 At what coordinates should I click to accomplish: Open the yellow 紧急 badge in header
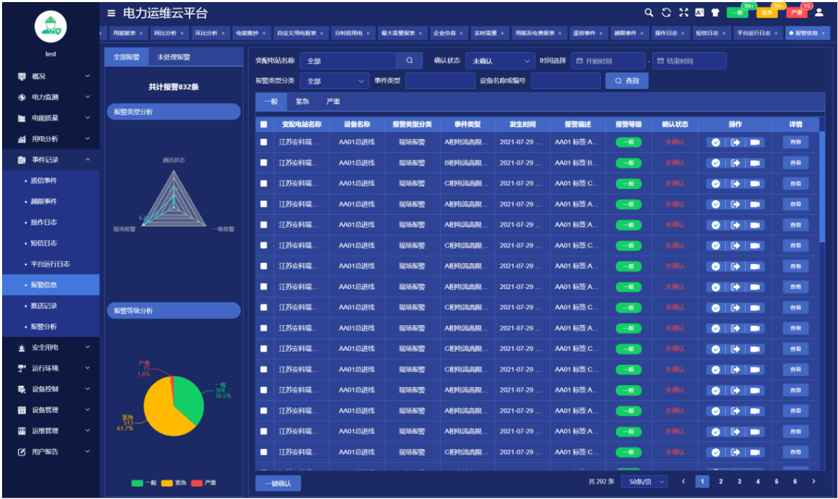coord(767,13)
